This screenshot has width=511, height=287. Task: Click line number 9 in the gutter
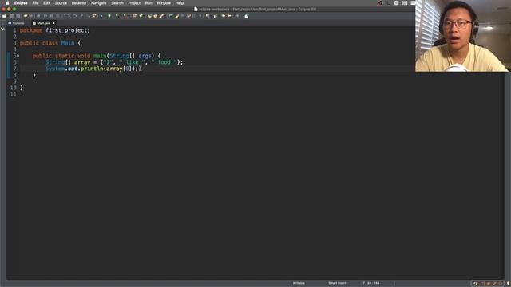click(14, 81)
